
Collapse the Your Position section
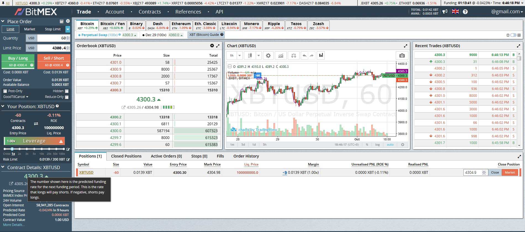click(3, 106)
